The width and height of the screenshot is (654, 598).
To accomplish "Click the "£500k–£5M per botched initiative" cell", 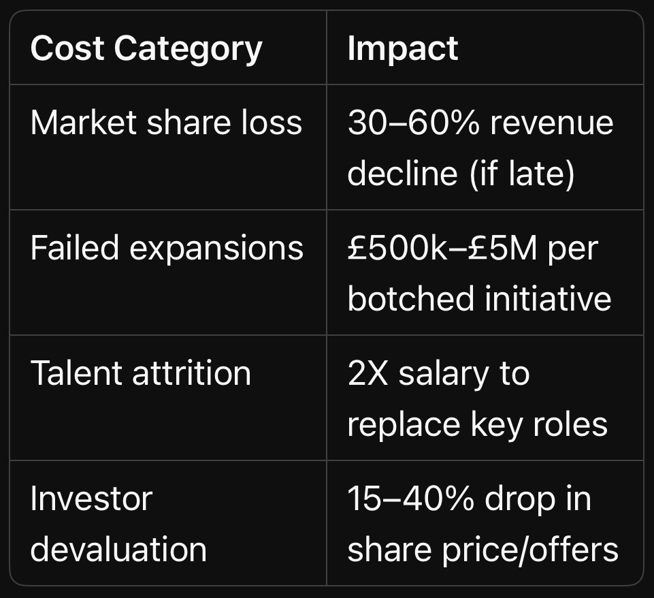I will (479, 272).
